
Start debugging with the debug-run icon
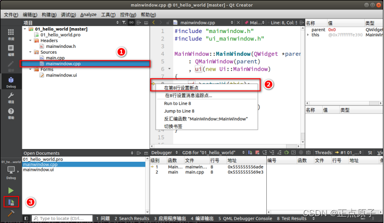click(x=11, y=202)
